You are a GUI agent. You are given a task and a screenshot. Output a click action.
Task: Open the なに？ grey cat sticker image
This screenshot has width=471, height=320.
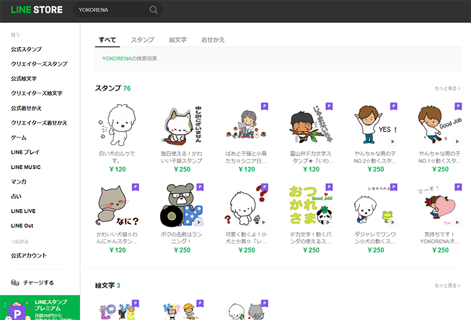tap(117, 206)
